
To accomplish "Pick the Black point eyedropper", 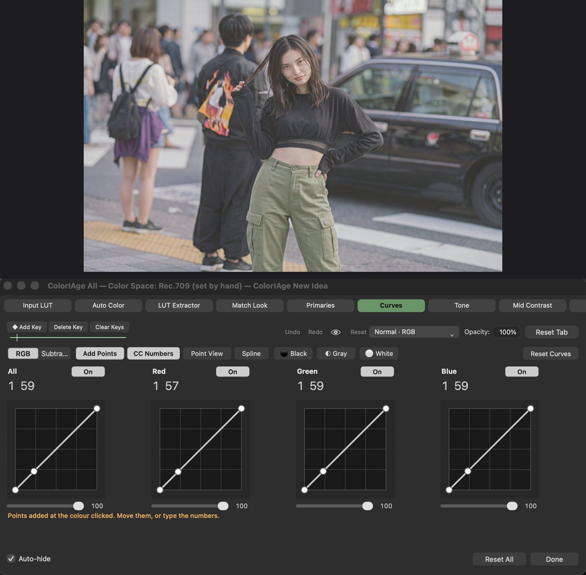I will tap(294, 353).
